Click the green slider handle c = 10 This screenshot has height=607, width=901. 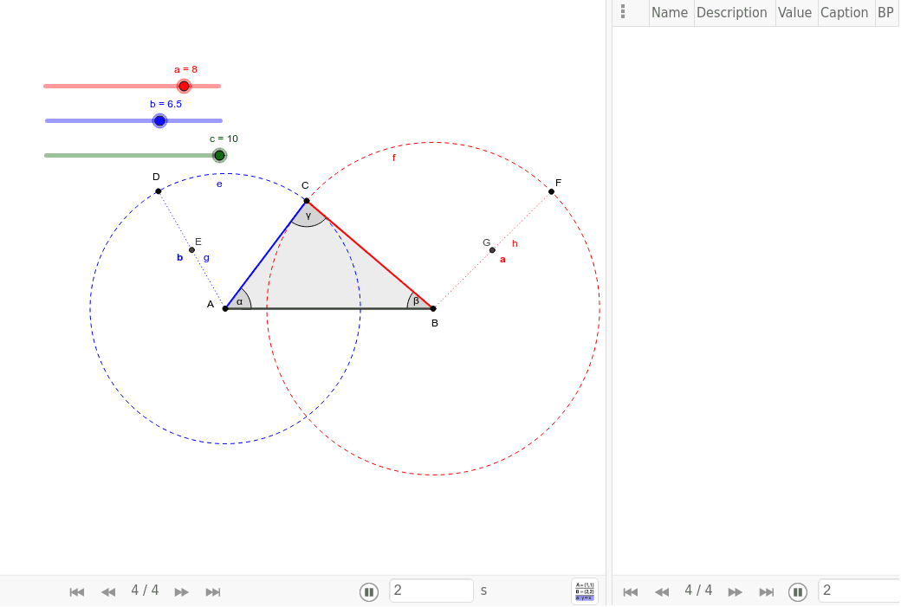219,155
